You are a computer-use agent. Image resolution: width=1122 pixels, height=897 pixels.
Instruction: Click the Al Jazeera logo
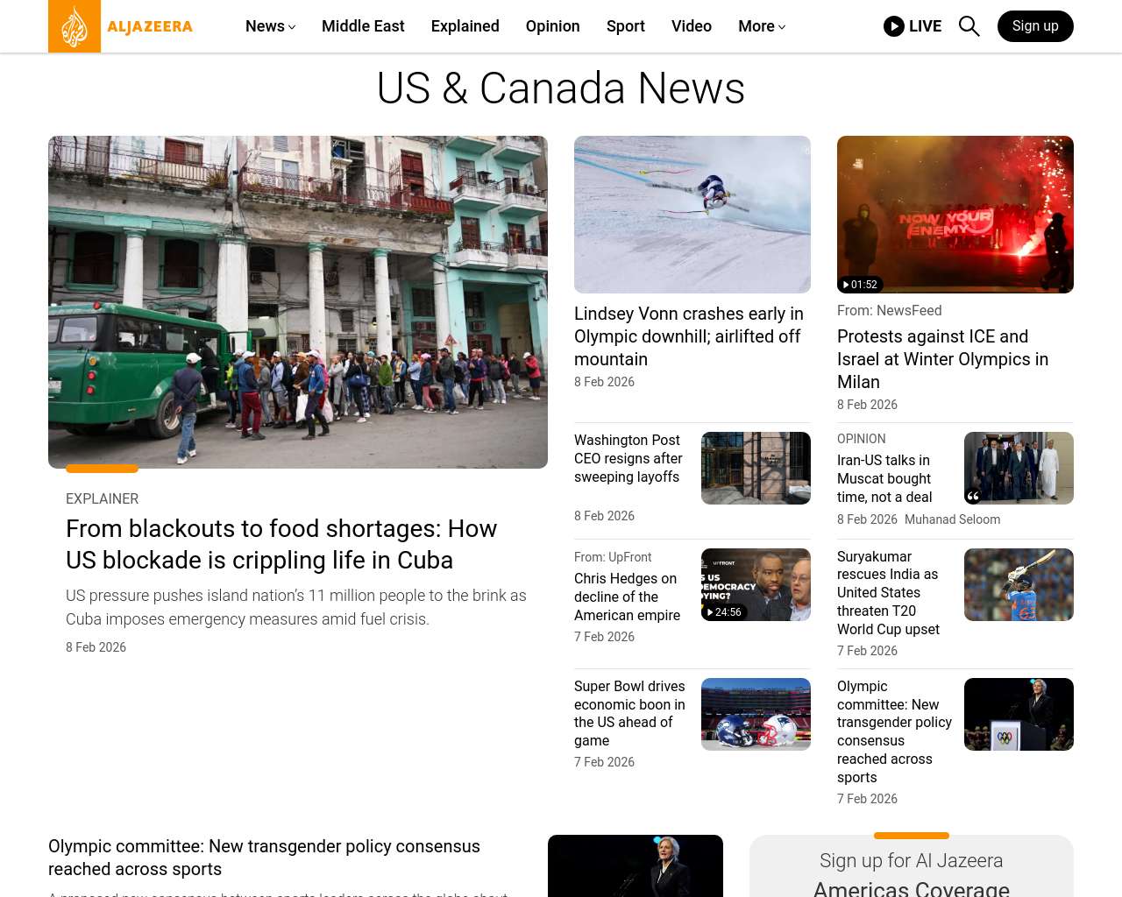pyautogui.click(x=121, y=26)
